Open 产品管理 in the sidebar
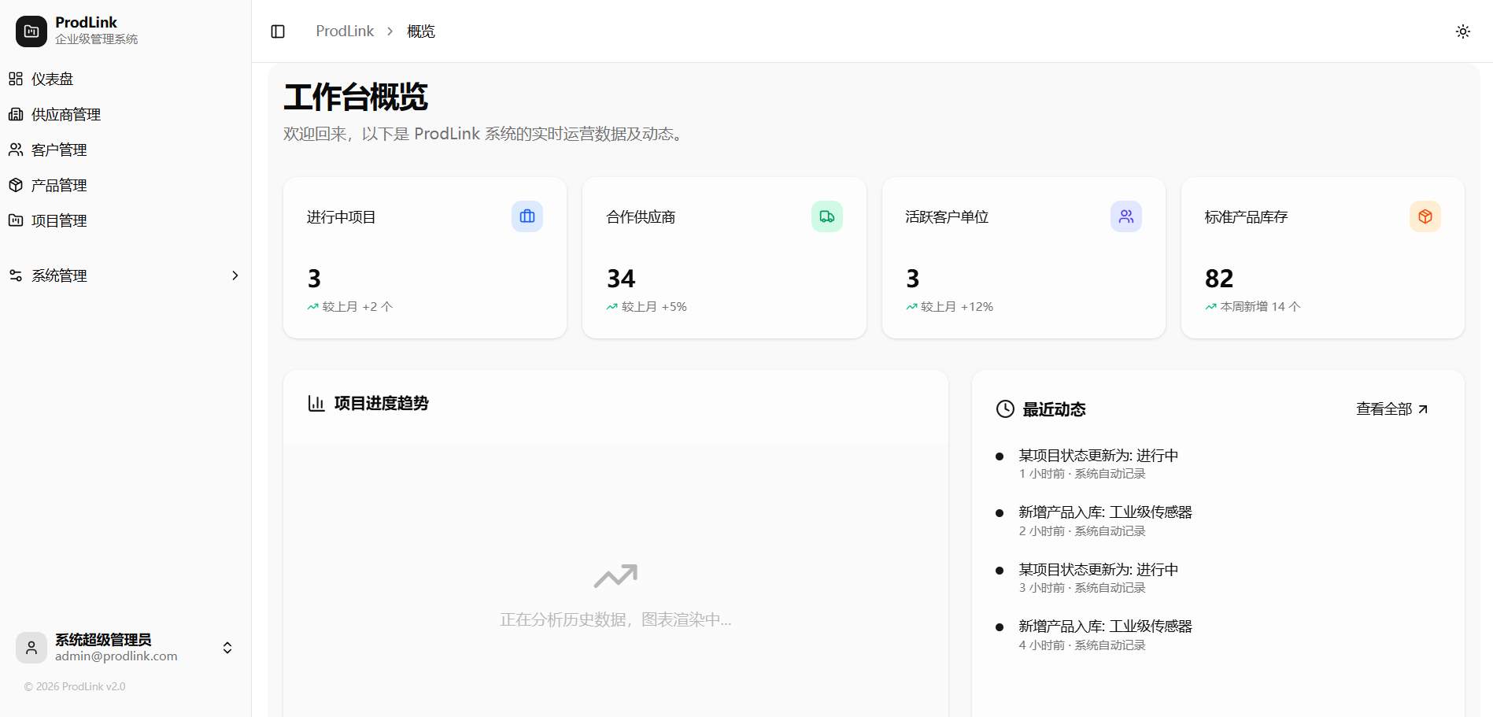The image size is (1493, 717). click(x=126, y=185)
